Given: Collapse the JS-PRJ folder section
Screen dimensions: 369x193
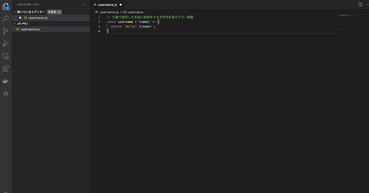Looking at the screenshot, I should tap(14, 24).
